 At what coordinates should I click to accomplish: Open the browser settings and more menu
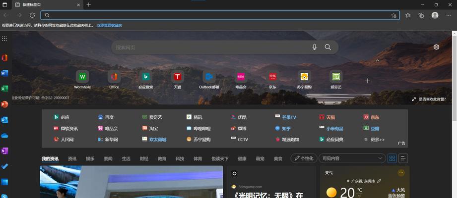[x=449, y=15]
